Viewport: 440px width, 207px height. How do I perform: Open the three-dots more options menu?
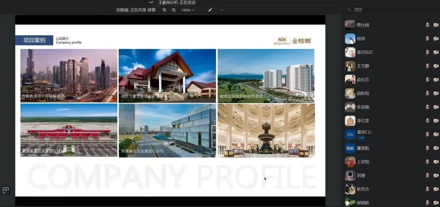click(222, 10)
